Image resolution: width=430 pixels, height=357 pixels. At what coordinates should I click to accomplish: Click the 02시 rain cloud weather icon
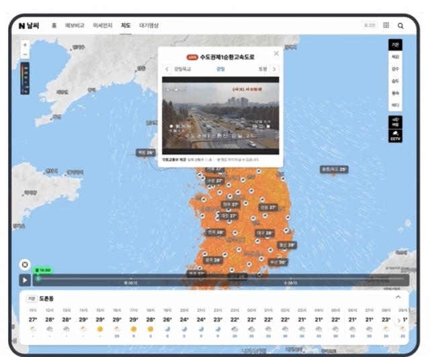(x=285, y=329)
